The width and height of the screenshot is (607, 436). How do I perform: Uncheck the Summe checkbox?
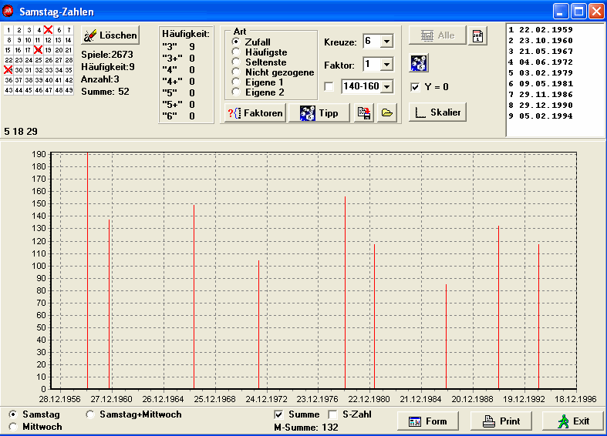click(279, 414)
